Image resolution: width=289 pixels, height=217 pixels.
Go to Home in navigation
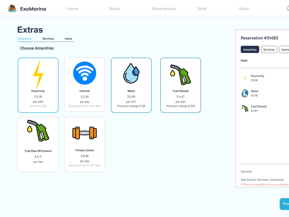pos(73,9)
